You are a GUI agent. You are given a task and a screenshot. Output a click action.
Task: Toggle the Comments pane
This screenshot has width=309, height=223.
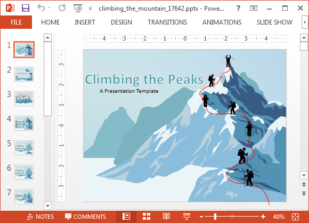[x=85, y=217]
